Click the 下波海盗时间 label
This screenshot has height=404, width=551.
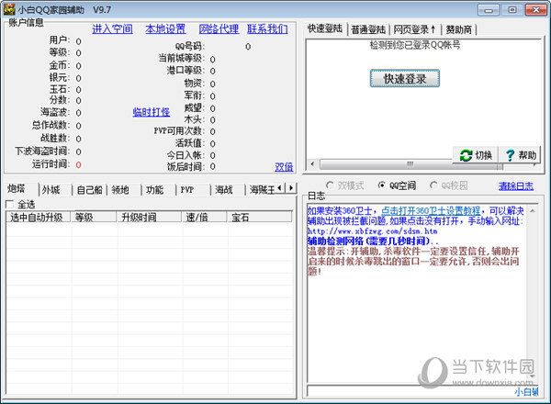(42, 151)
